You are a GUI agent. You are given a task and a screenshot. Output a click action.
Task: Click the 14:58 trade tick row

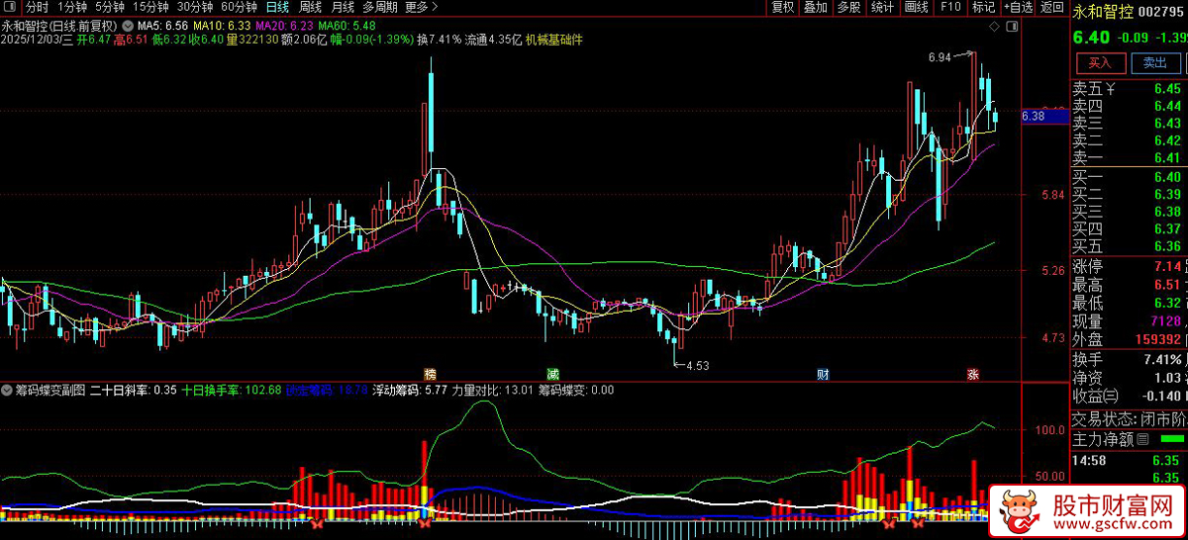pos(1129,460)
